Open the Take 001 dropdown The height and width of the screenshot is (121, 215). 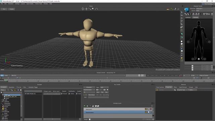point(68,75)
